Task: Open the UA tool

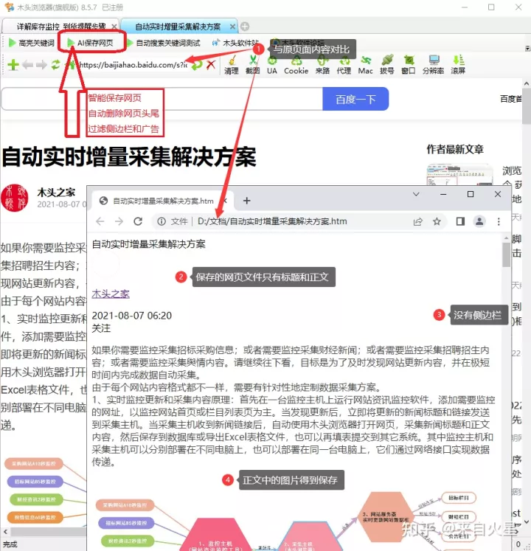Action: 271,65
